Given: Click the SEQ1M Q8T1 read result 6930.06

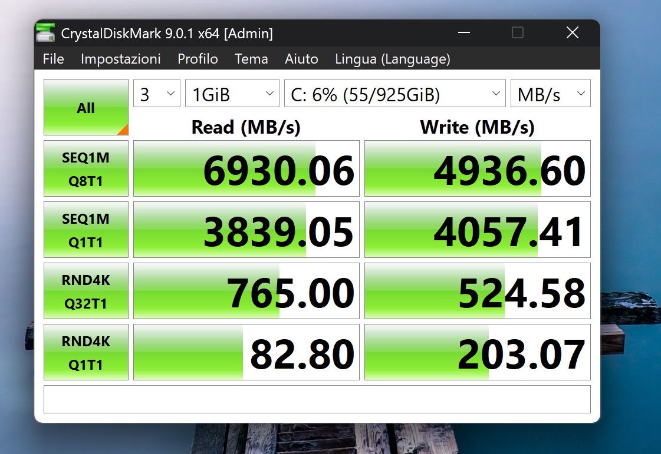Looking at the screenshot, I should pos(246,168).
